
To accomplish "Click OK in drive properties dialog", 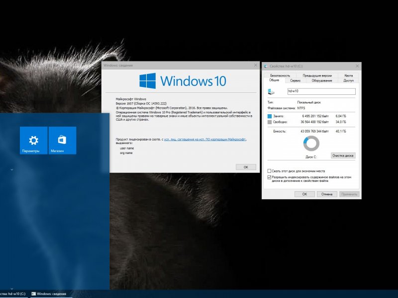I will (304, 194).
